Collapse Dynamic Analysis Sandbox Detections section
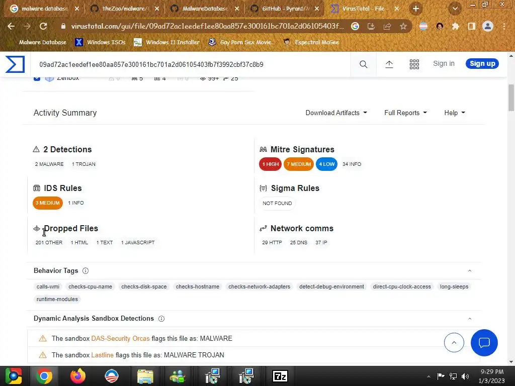The height and width of the screenshot is (386, 515). (470, 319)
